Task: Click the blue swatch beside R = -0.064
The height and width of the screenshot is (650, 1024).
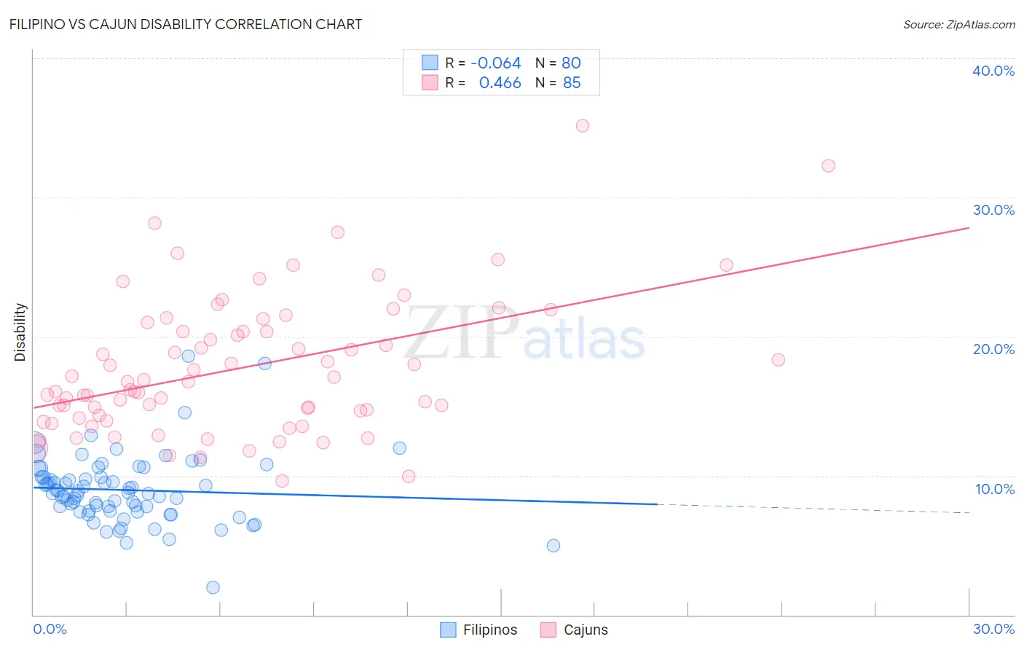Action: pos(430,63)
